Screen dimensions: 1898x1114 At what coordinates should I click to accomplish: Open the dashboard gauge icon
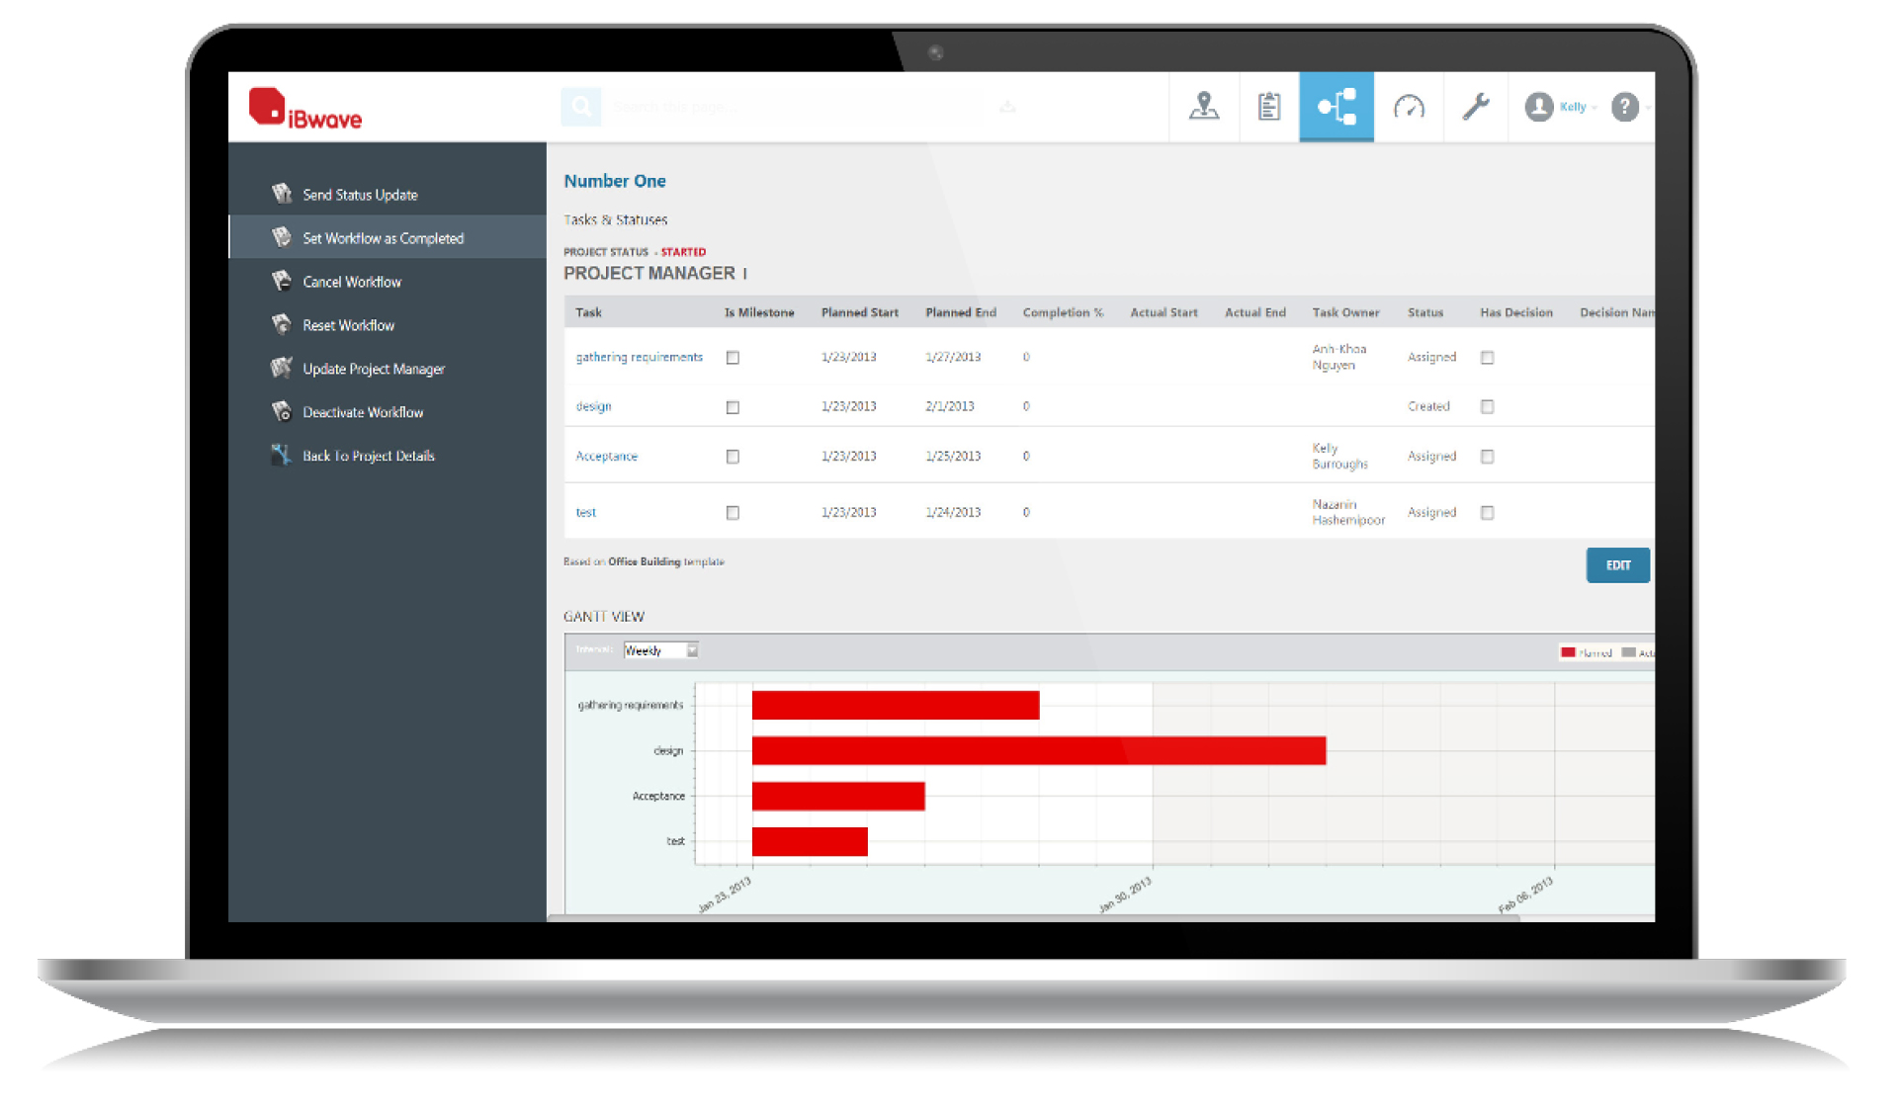(x=1409, y=106)
